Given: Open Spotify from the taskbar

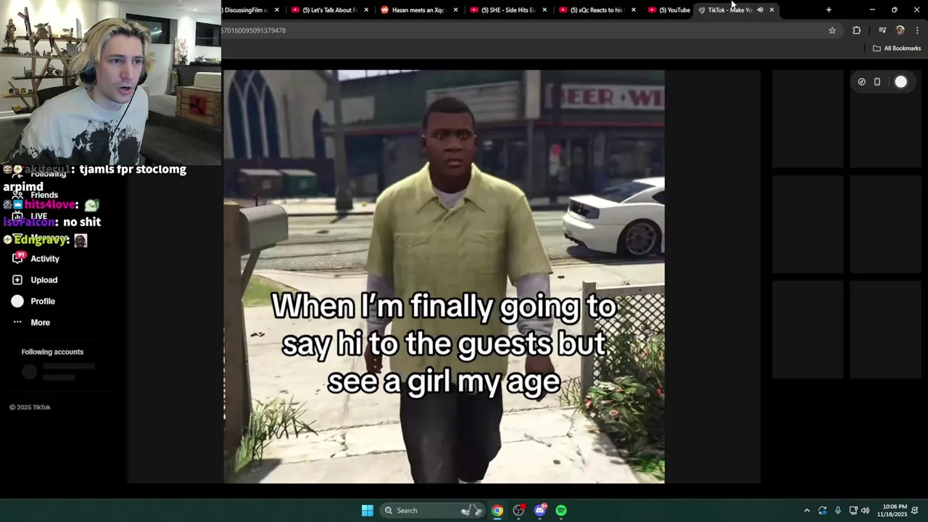Looking at the screenshot, I should coord(561,510).
